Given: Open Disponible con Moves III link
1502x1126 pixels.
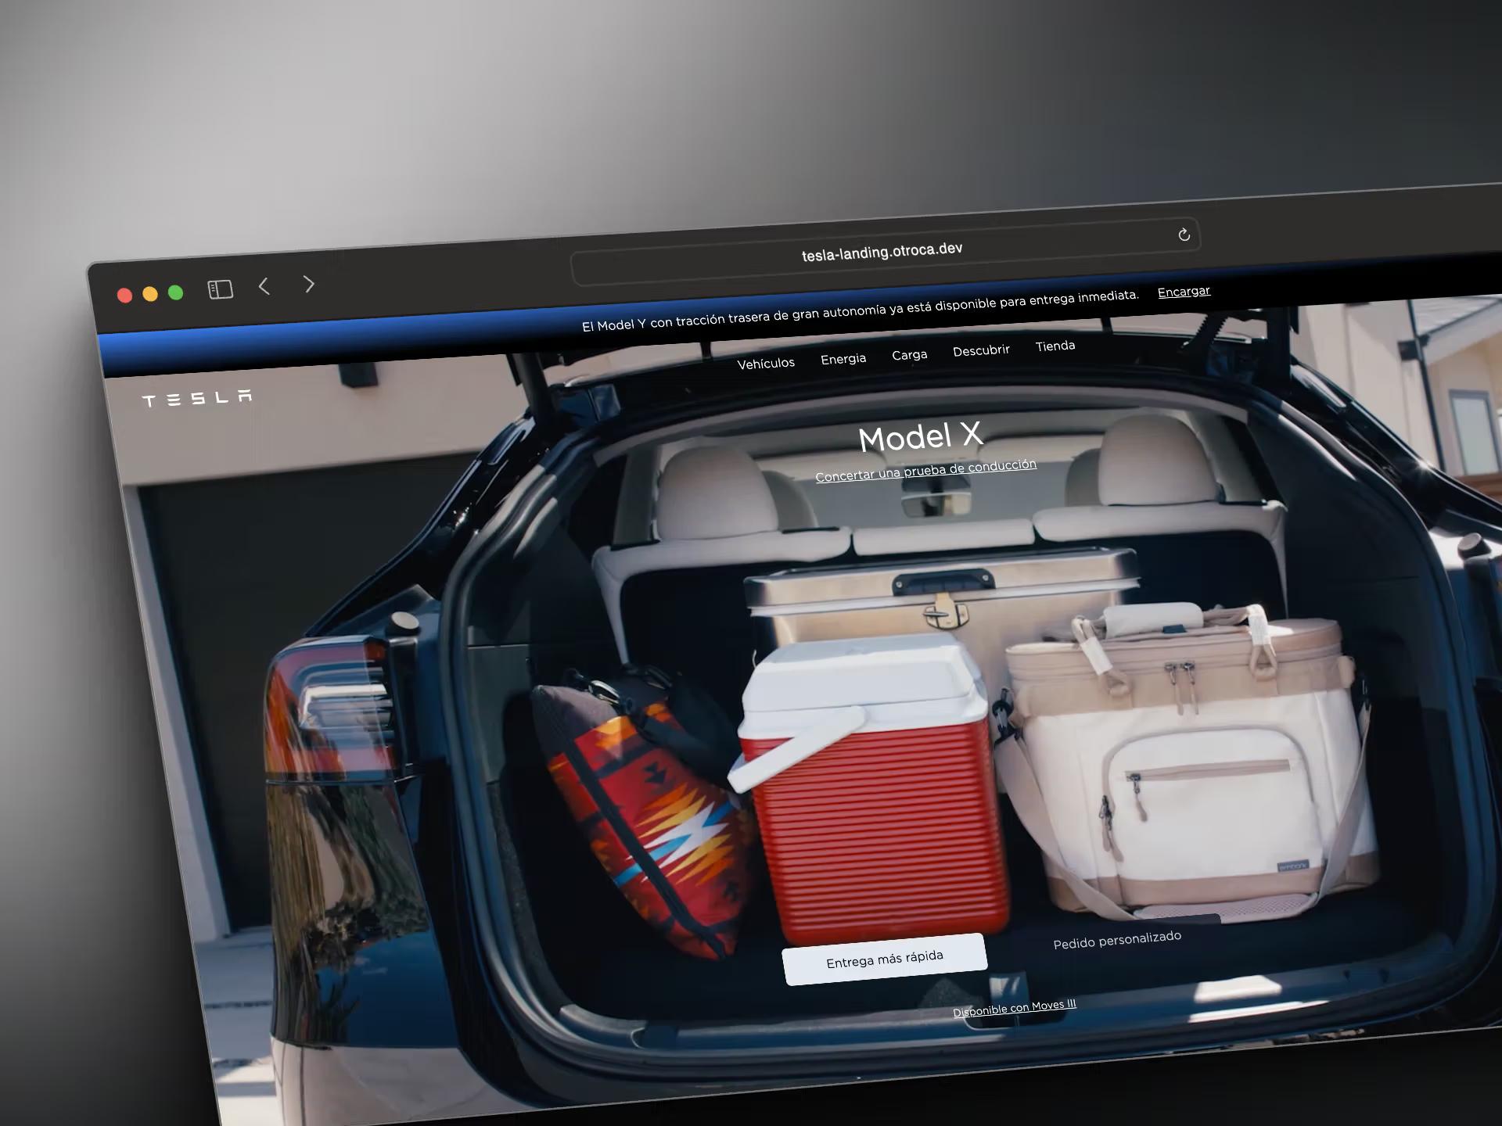Looking at the screenshot, I should tap(1015, 1008).
